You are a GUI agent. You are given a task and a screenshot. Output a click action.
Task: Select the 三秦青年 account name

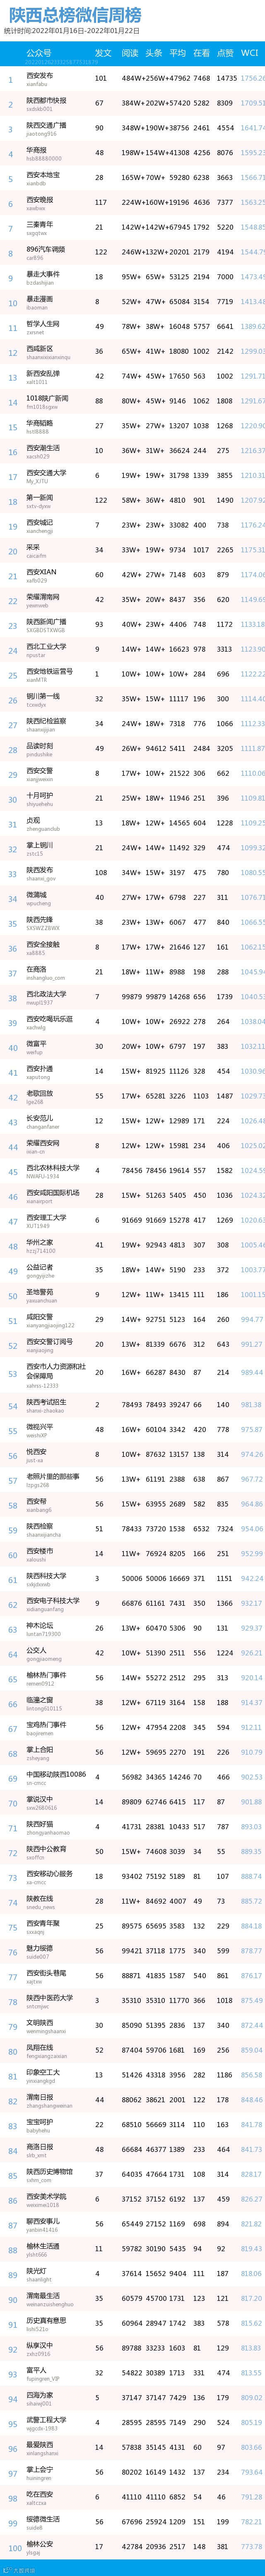pos(40,224)
